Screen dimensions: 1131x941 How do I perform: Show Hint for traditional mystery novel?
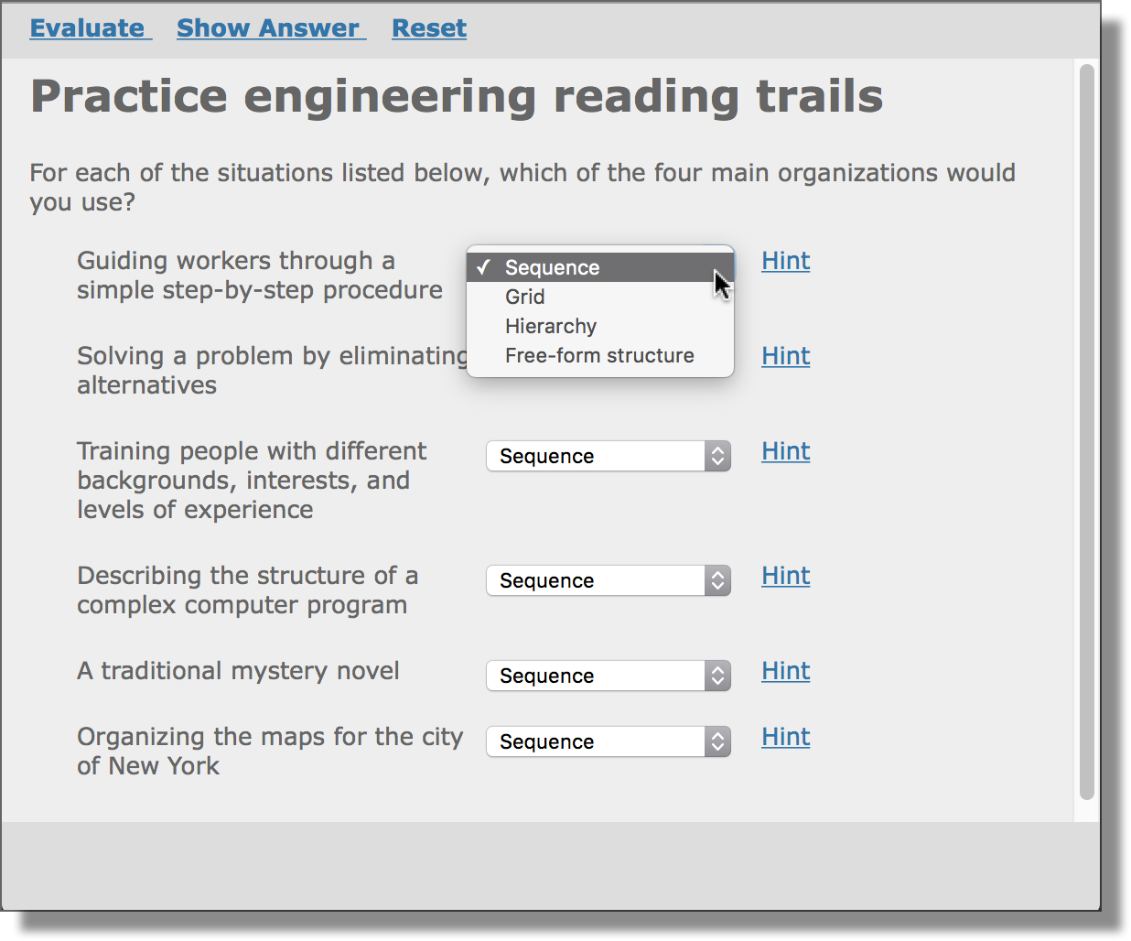point(786,671)
